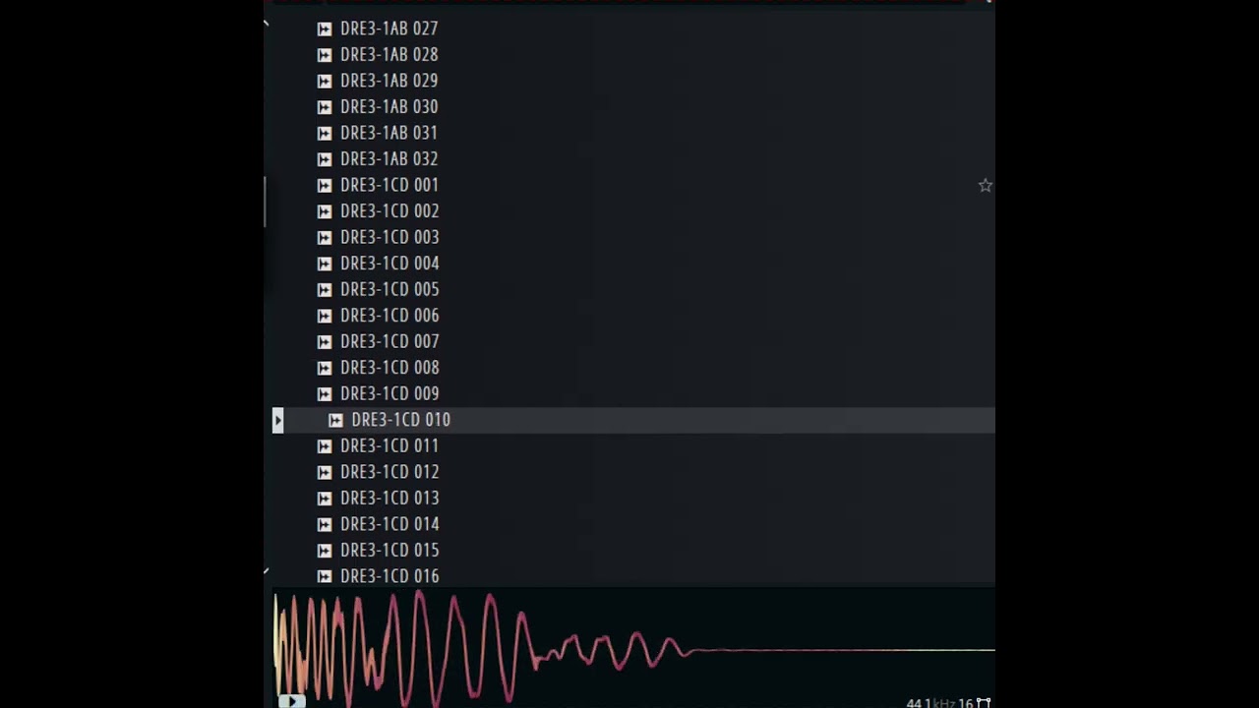The height and width of the screenshot is (708, 1259).
Task: Click the sample icon beside DRE3-1CD 007
Action: tap(325, 342)
